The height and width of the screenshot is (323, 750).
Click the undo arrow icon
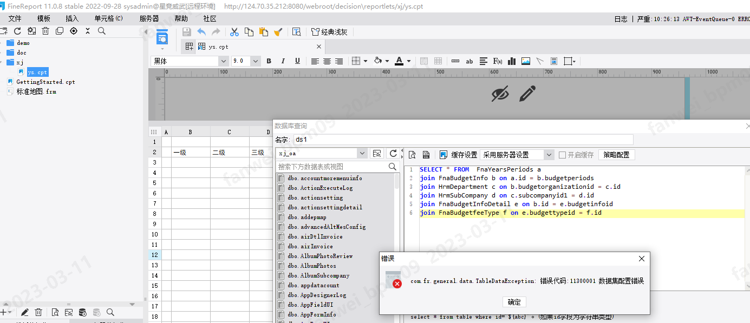tap(201, 32)
